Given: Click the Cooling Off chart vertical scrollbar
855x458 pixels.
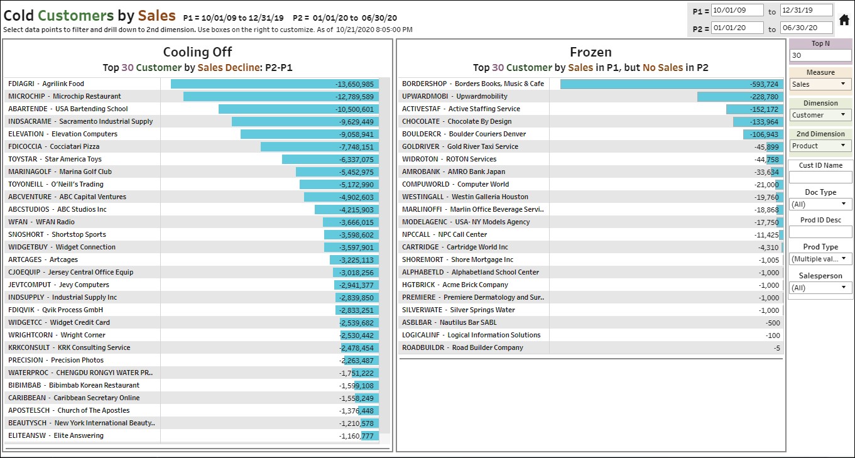Looking at the screenshot, I should (386, 251).
